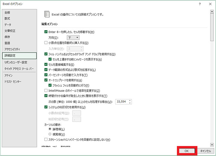Open the 数式 category
216x156 pixels.
coord(19,19)
